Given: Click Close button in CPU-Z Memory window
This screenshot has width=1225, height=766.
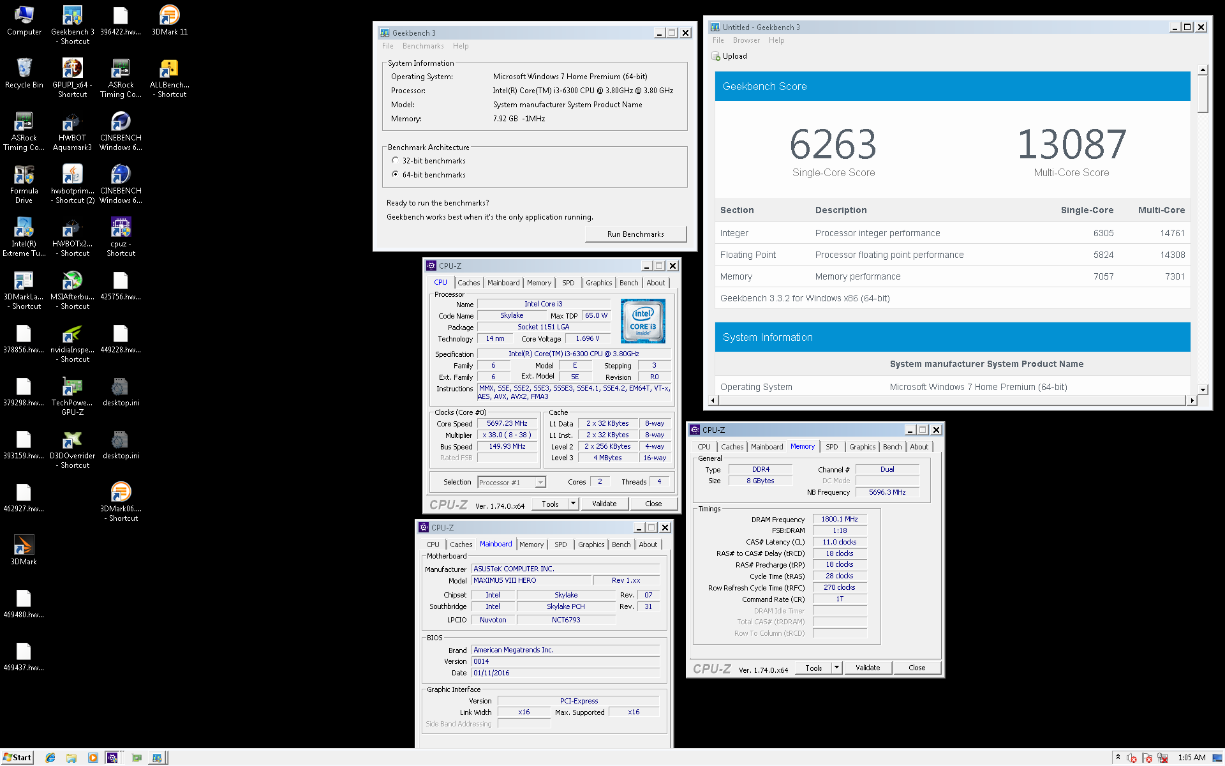Looking at the screenshot, I should 917,668.
